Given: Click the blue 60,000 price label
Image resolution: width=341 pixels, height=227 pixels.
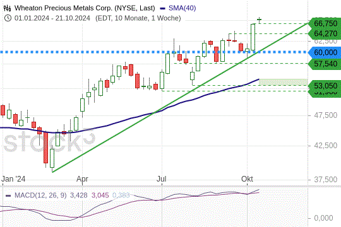Looking at the screenshot, I should pos(325,52).
